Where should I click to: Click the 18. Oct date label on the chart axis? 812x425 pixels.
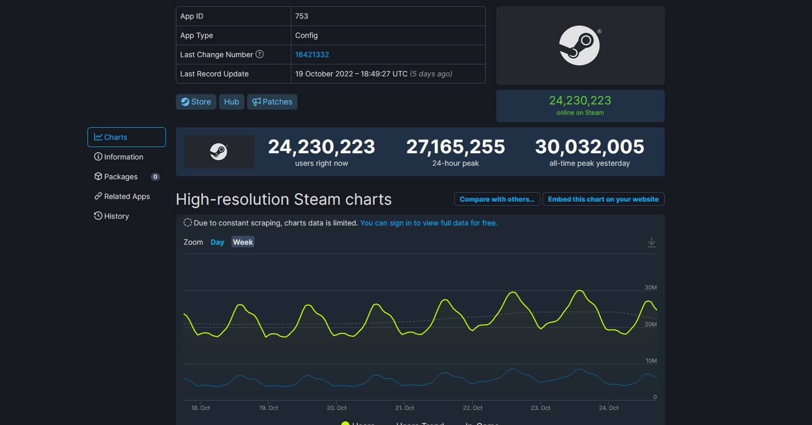(x=200, y=408)
